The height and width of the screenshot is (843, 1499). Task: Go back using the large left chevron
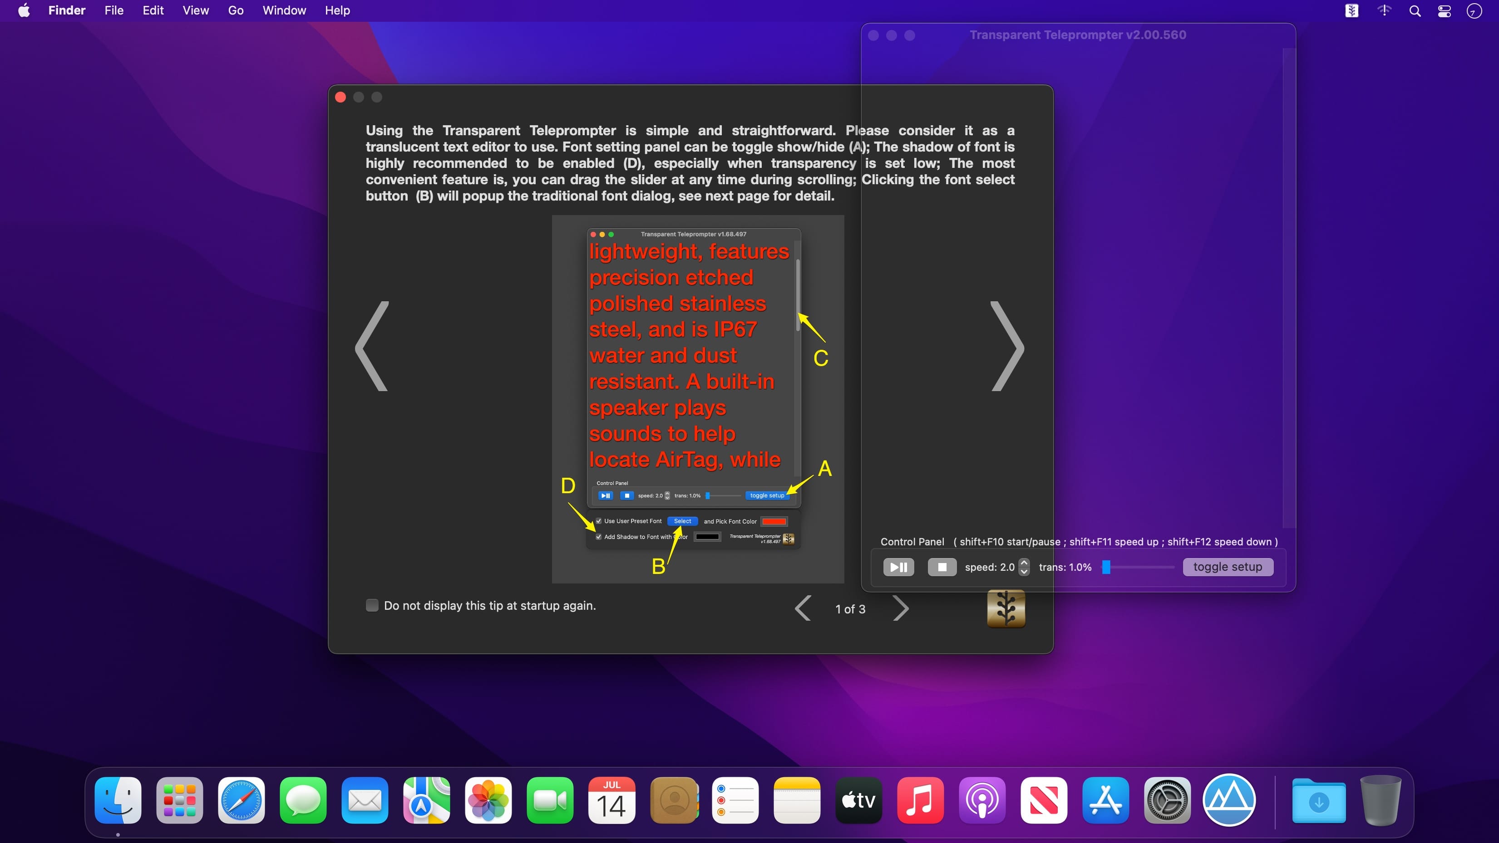pyautogui.click(x=372, y=346)
